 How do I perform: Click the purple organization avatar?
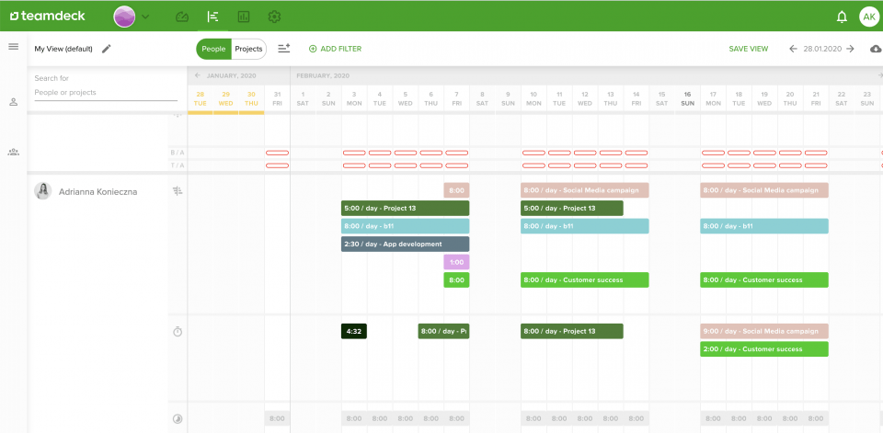pyautogui.click(x=124, y=17)
